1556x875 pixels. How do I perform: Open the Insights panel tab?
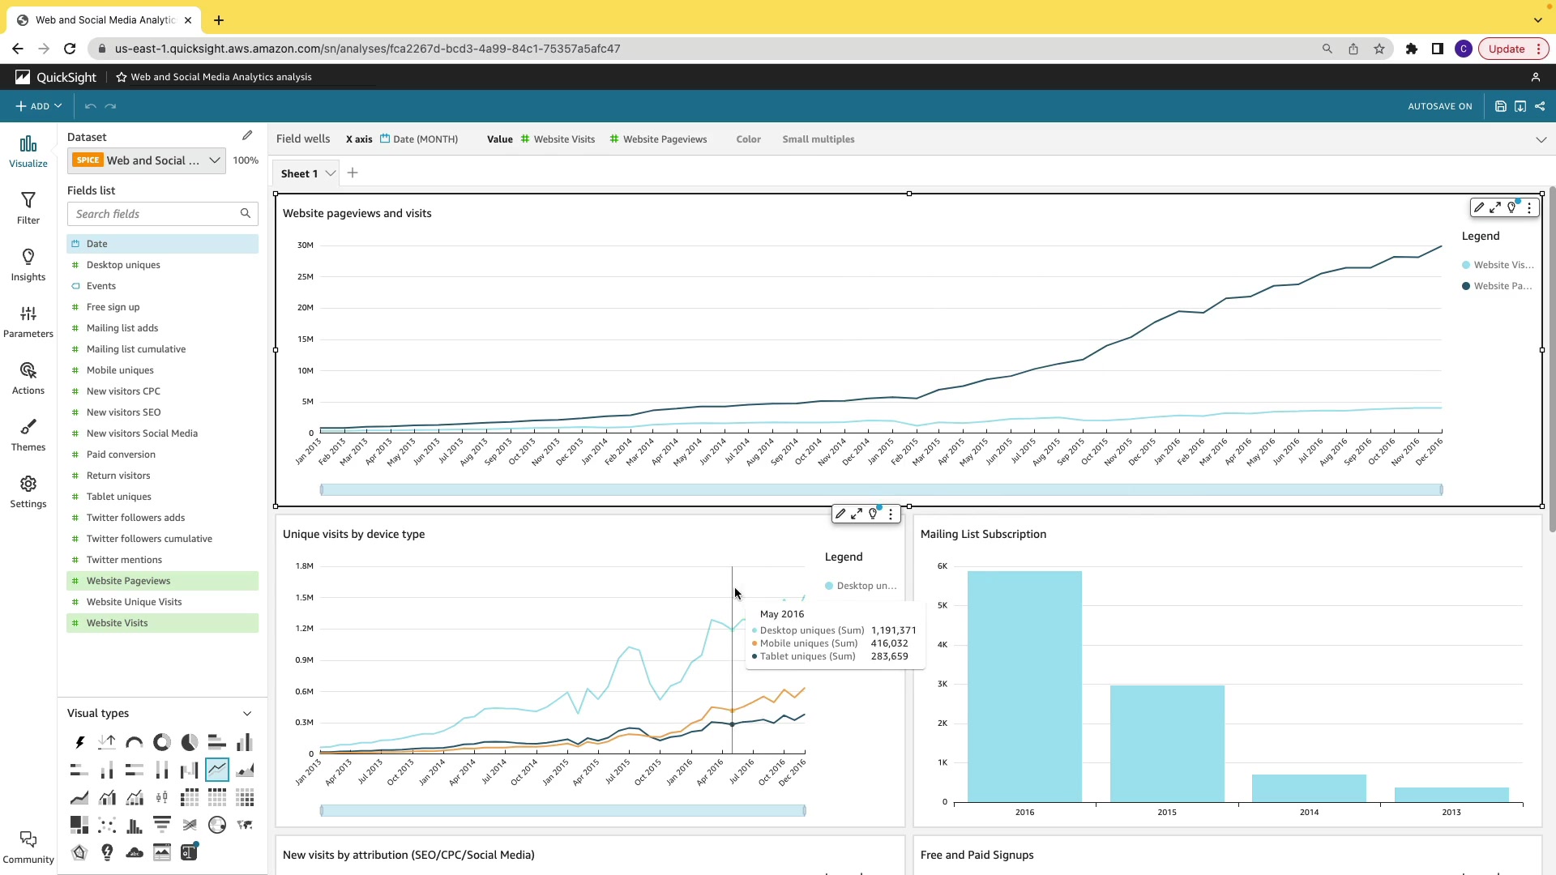tap(28, 264)
